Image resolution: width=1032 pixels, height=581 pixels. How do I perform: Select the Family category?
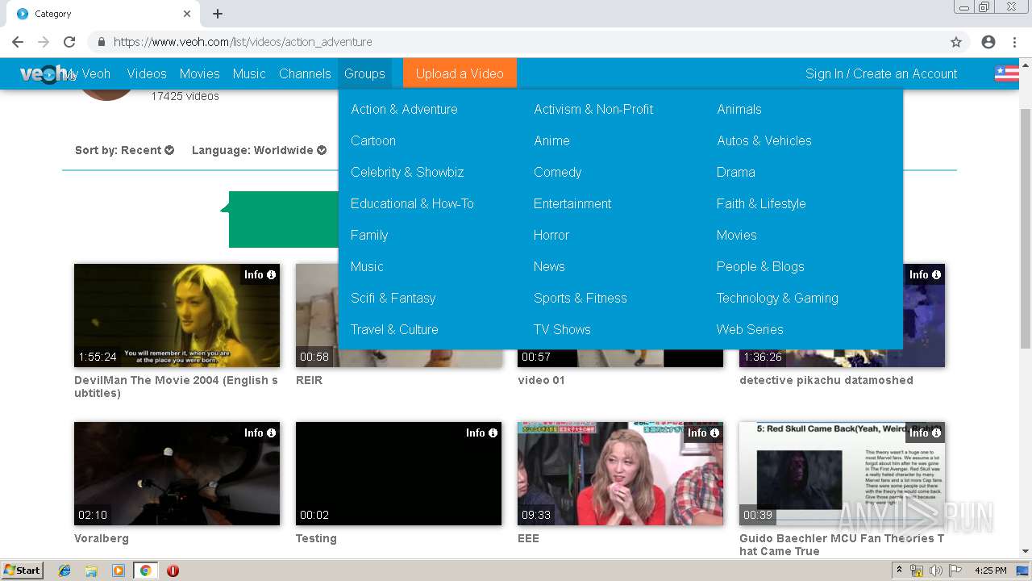click(x=369, y=235)
